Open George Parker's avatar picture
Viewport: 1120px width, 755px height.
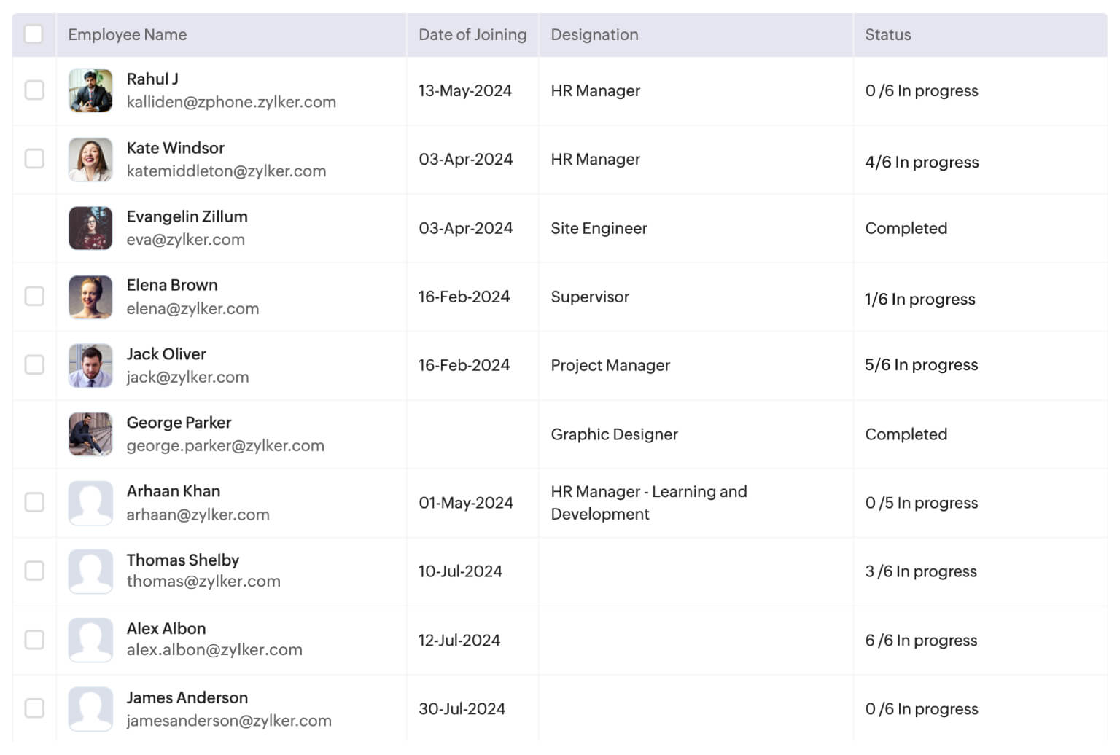click(x=90, y=434)
